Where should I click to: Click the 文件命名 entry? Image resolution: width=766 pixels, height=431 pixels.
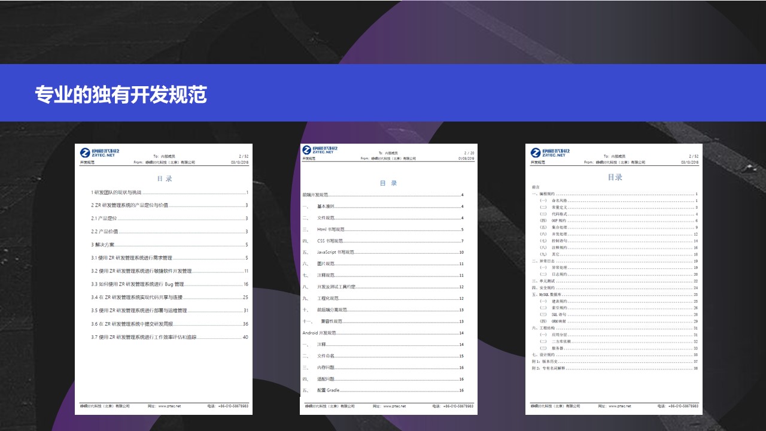[383, 356]
